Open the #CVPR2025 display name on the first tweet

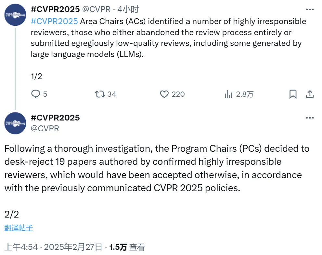(x=55, y=9)
